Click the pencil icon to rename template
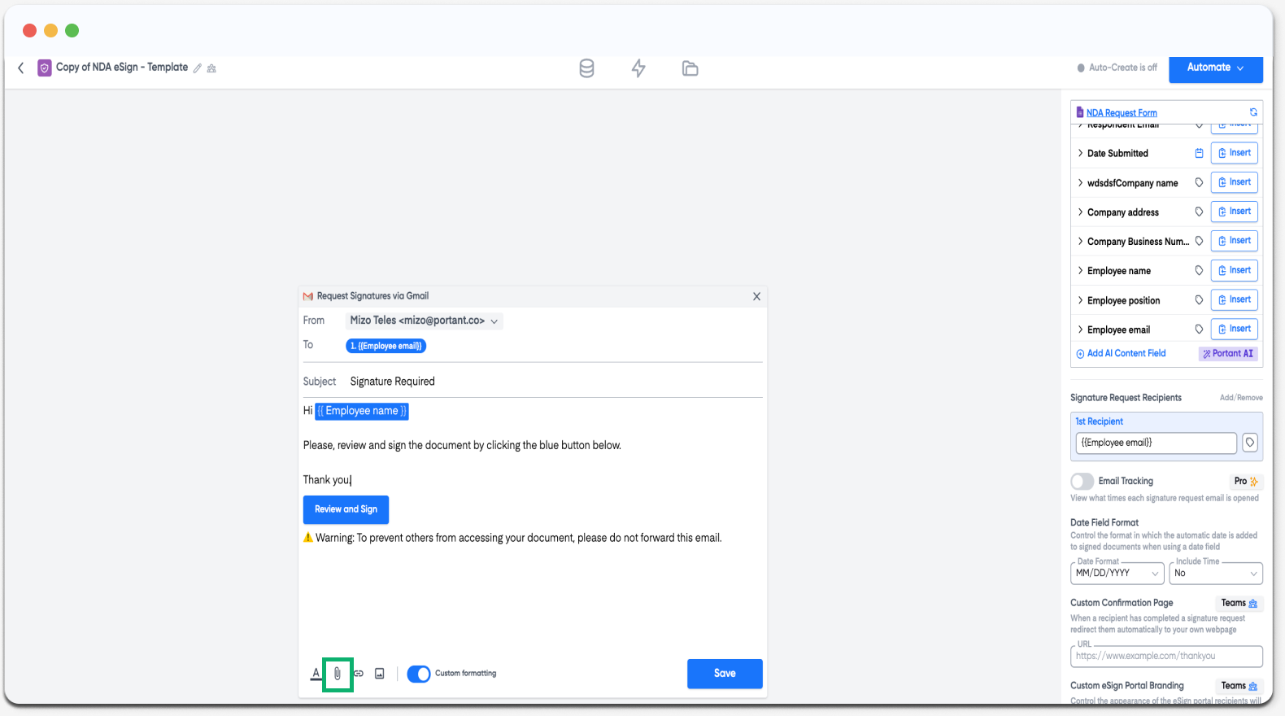The image size is (1285, 716). click(198, 68)
